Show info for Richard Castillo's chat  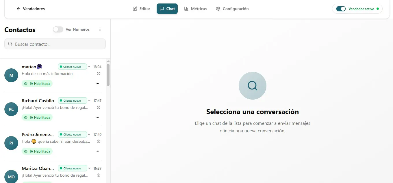coord(99,107)
